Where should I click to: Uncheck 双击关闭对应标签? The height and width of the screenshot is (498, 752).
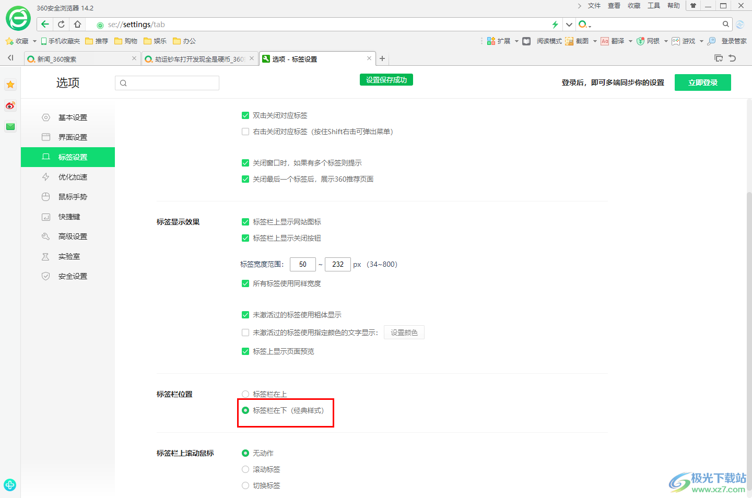point(245,115)
